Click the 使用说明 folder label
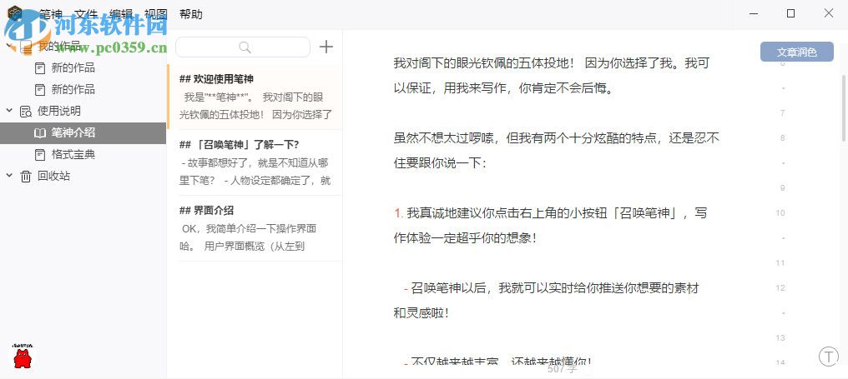 point(59,112)
